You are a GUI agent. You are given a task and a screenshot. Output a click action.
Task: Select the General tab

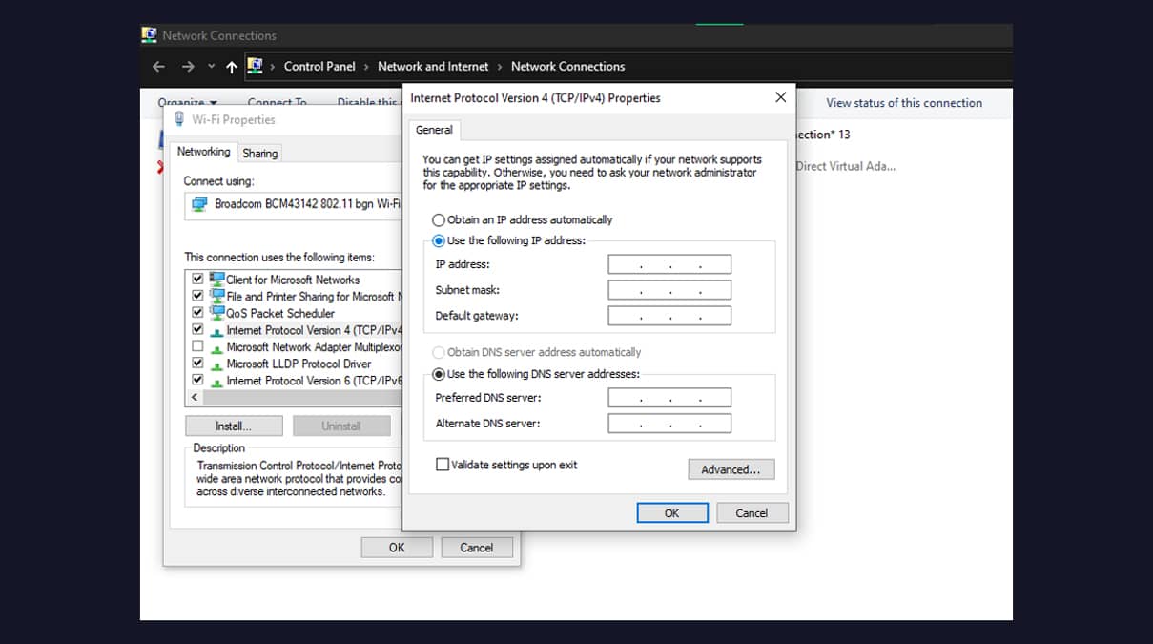435,130
